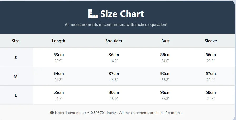Image resolution: width=236 pixels, height=120 pixels.
Task: Select the Bust column header
Action: pos(165,41)
